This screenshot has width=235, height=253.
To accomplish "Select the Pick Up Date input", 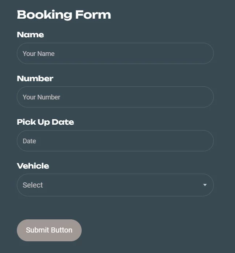I will (115, 141).
